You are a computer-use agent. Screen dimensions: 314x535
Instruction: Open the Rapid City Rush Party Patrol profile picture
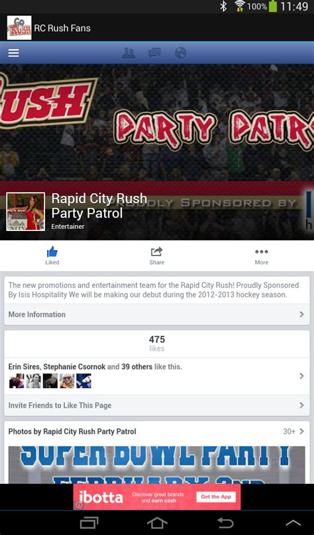(x=26, y=211)
